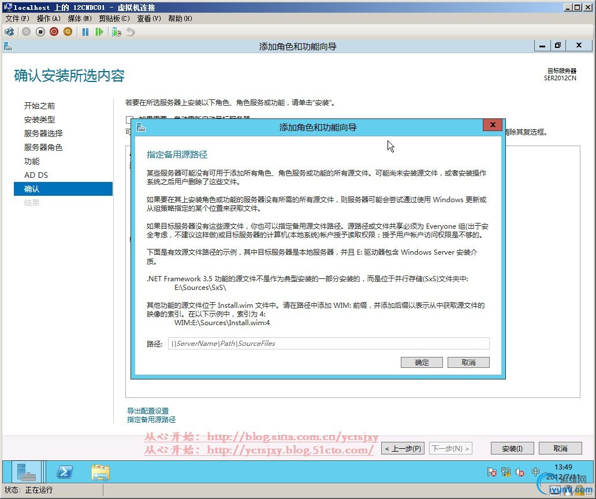Viewport: 596px width, 499px height.
Task: Click the VM connection window title icon
Action: (8, 8)
